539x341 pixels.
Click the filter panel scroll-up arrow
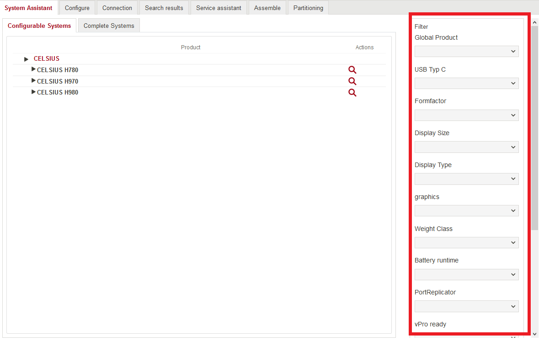coord(534,23)
